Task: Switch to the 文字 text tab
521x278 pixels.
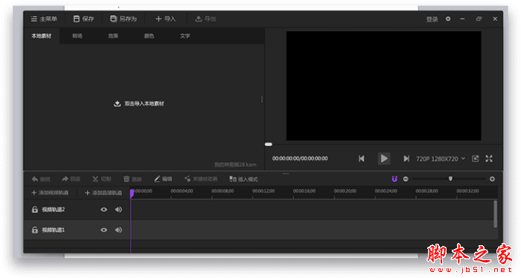Action: pos(185,36)
